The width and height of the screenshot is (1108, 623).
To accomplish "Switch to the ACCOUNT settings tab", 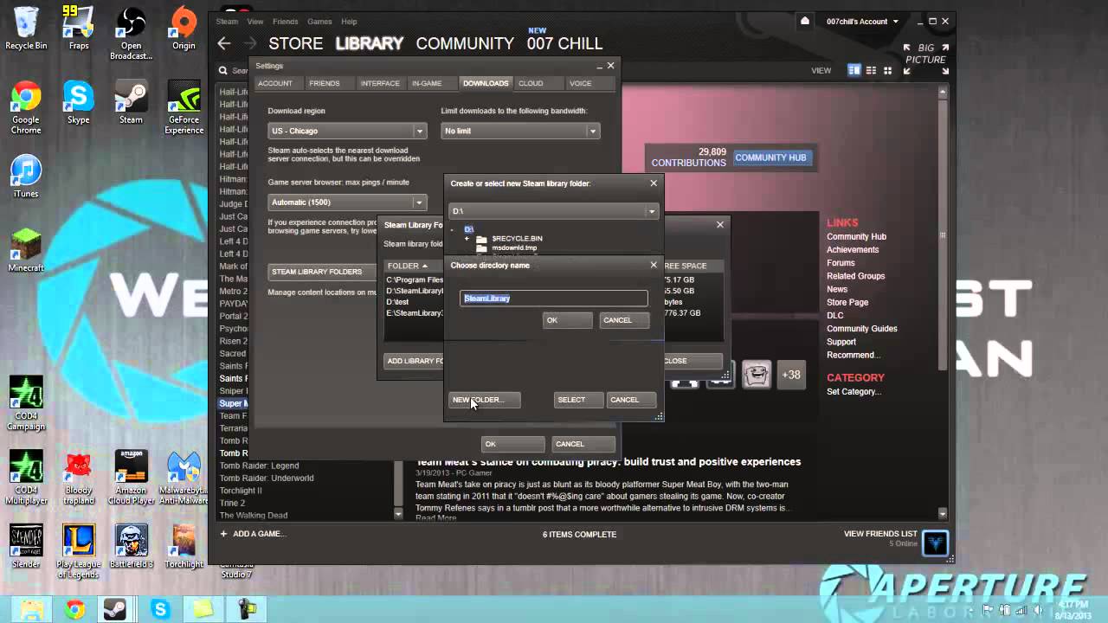I will 275,83.
